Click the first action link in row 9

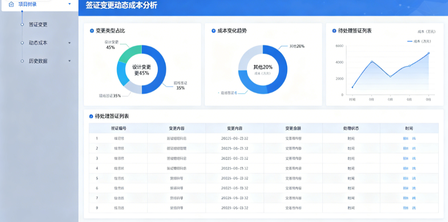[x=405, y=208]
